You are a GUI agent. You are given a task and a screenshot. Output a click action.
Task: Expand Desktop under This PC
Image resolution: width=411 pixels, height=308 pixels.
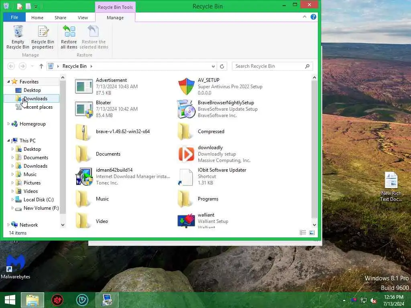tap(12, 149)
